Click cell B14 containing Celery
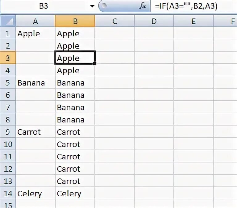 75,194
